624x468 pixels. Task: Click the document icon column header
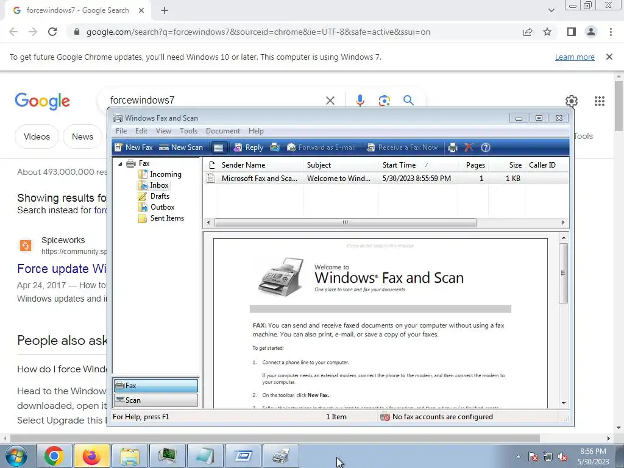pos(211,165)
